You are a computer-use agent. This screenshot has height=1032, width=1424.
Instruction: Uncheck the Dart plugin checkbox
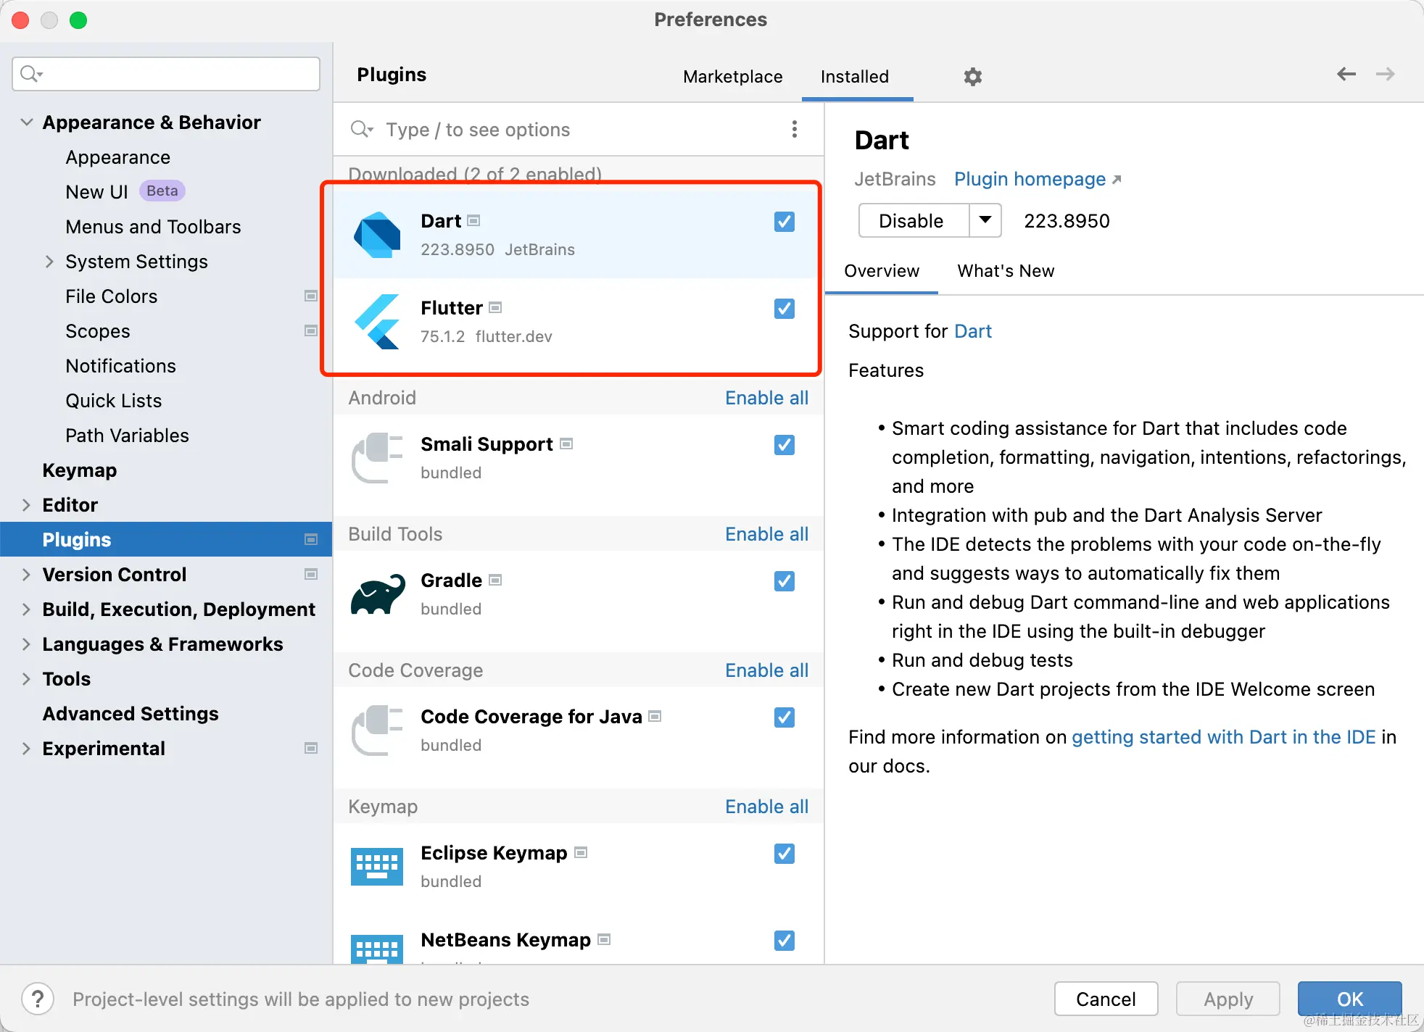click(x=785, y=222)
